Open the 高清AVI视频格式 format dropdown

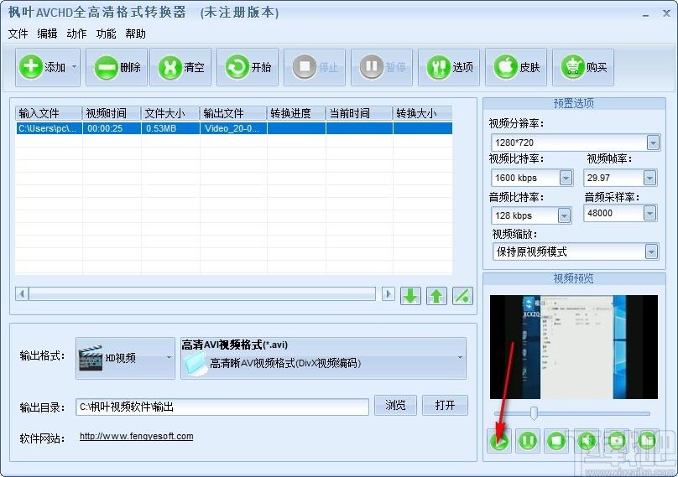(x=323, y=358)
